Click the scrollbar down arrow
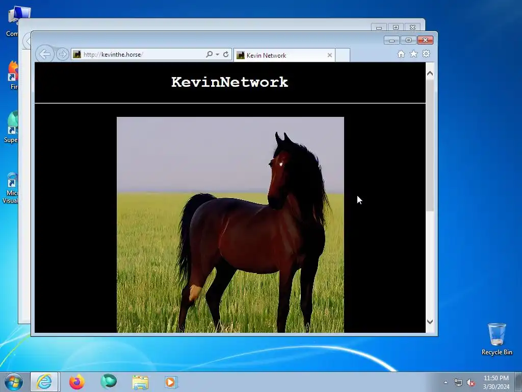522x392 pixels. click(430, 322)
